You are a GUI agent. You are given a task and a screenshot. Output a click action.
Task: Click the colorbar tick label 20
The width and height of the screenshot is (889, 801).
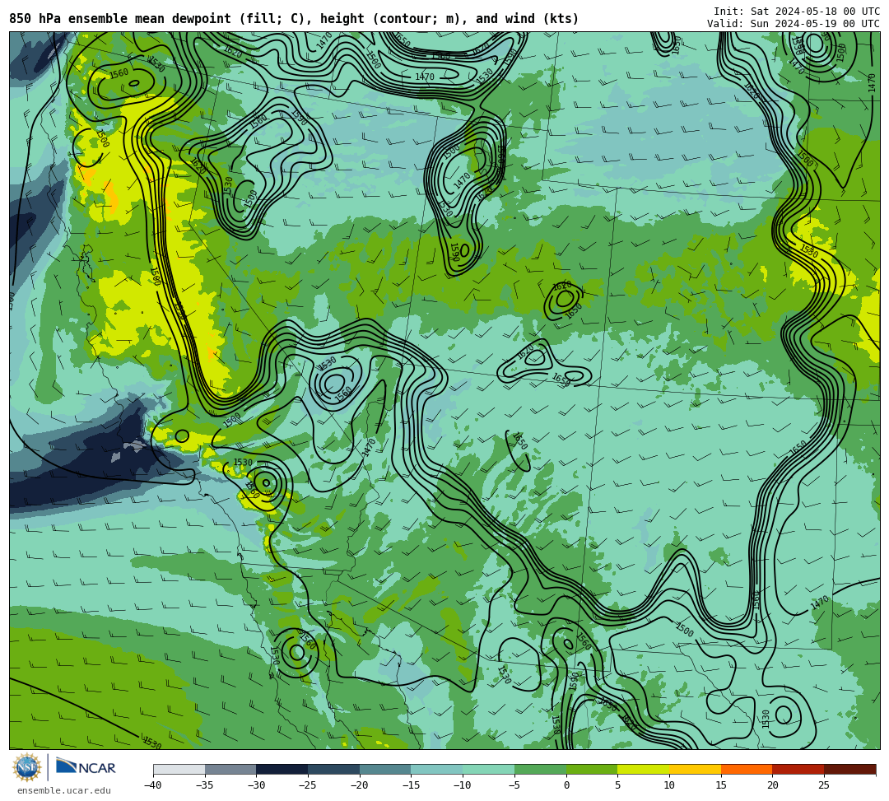[772, 785]
